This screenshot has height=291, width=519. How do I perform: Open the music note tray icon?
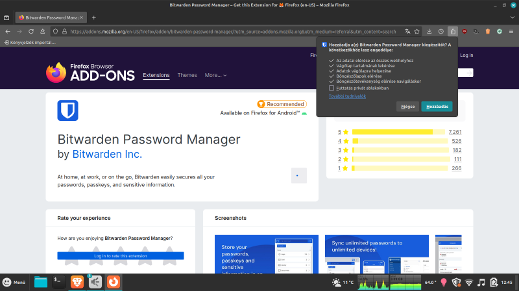(481, 283)
